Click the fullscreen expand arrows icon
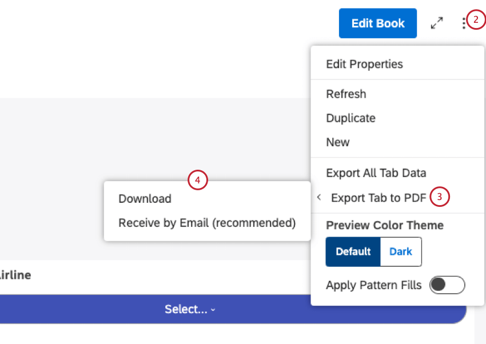 pyautogui.click(x=437, y=23)
